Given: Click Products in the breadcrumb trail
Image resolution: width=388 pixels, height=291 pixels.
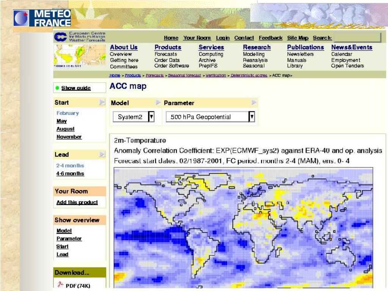Looking at the screenshot, I should tap(133, 75).
